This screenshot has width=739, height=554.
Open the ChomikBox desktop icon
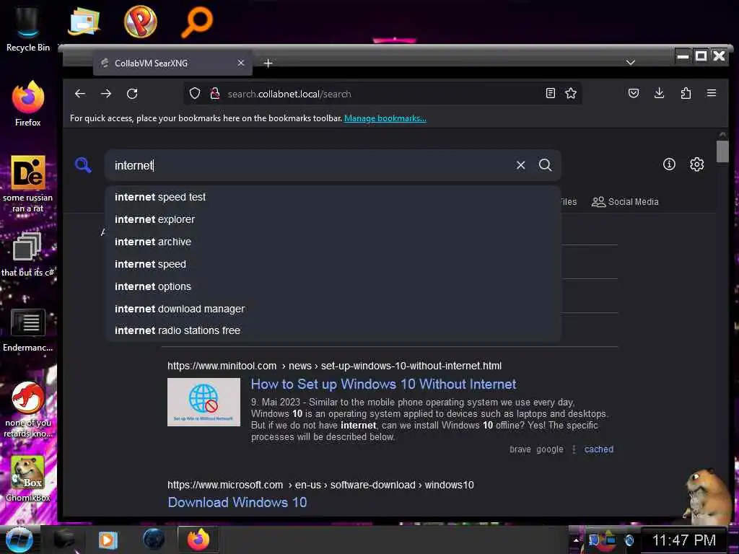point(28,478)
